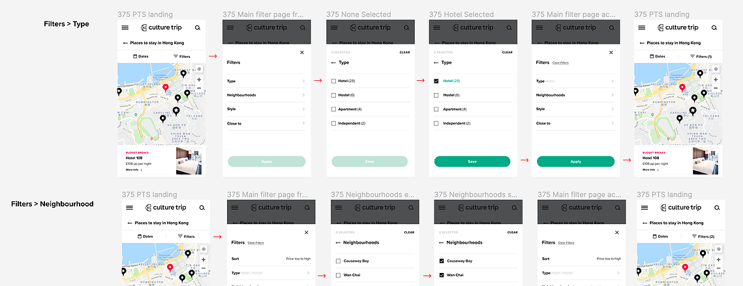The width and height of the screenshot is (743, 286).
Task: Expand Close to chevron above green Apply button
Action: click(613, 123)
